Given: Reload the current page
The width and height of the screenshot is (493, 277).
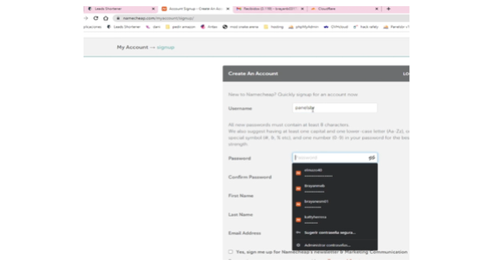Looking at the screenshot, I should click(96, 18).
